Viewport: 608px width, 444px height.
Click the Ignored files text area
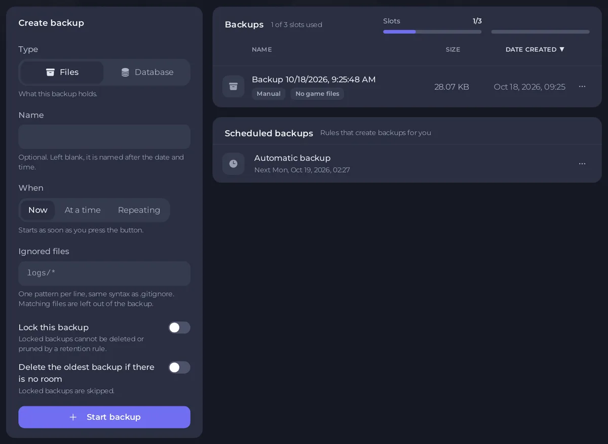104,273
